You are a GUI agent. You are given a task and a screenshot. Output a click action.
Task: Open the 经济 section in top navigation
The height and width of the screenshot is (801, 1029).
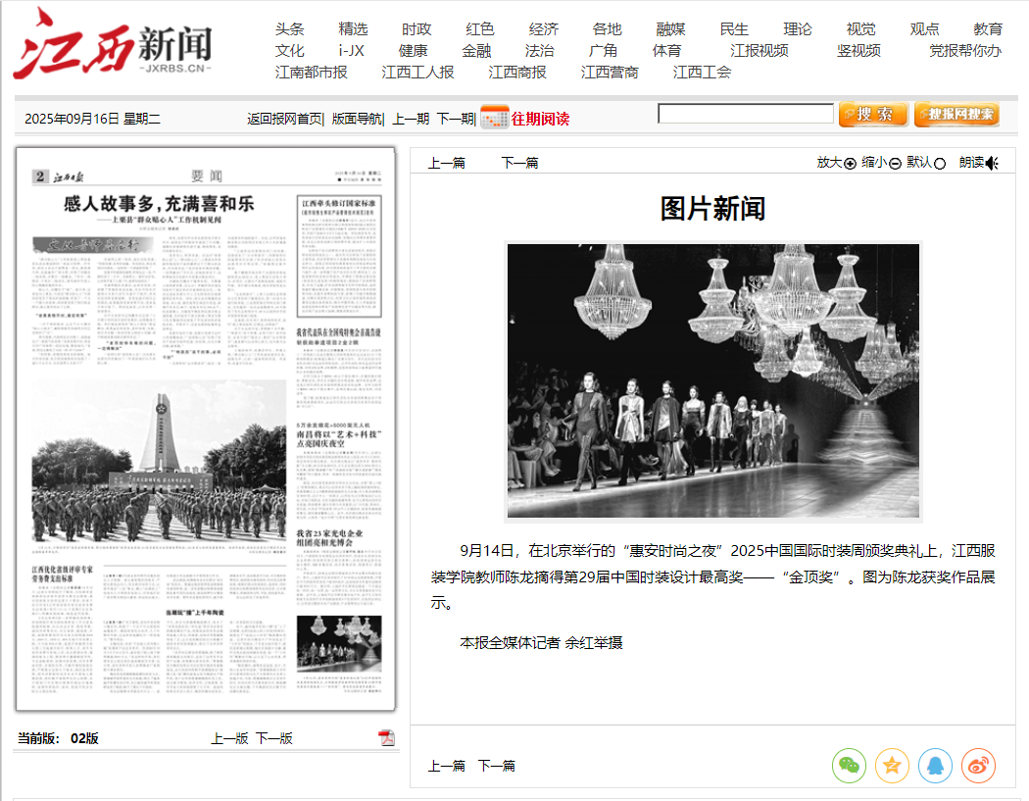tap(544, 29)
